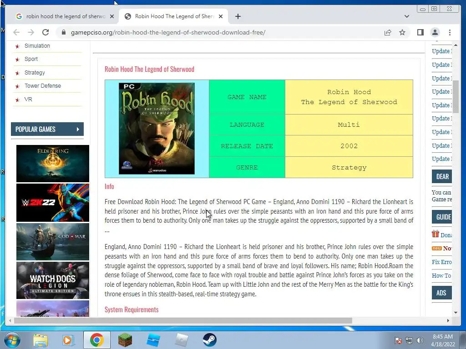
Task: Open Watch Dogs Legion thumbnail
Action: [x=53, y=280]
